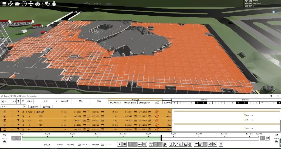Click the small arrow icon in viewport corner
The width and height of the screenshot is (281, 149).
(x=274, y=12)
